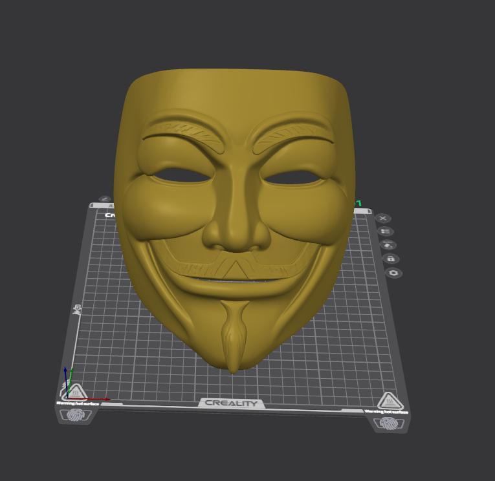Open plate settings gear icon
This screenshot has height=481, width=495.
click(394, 273)
